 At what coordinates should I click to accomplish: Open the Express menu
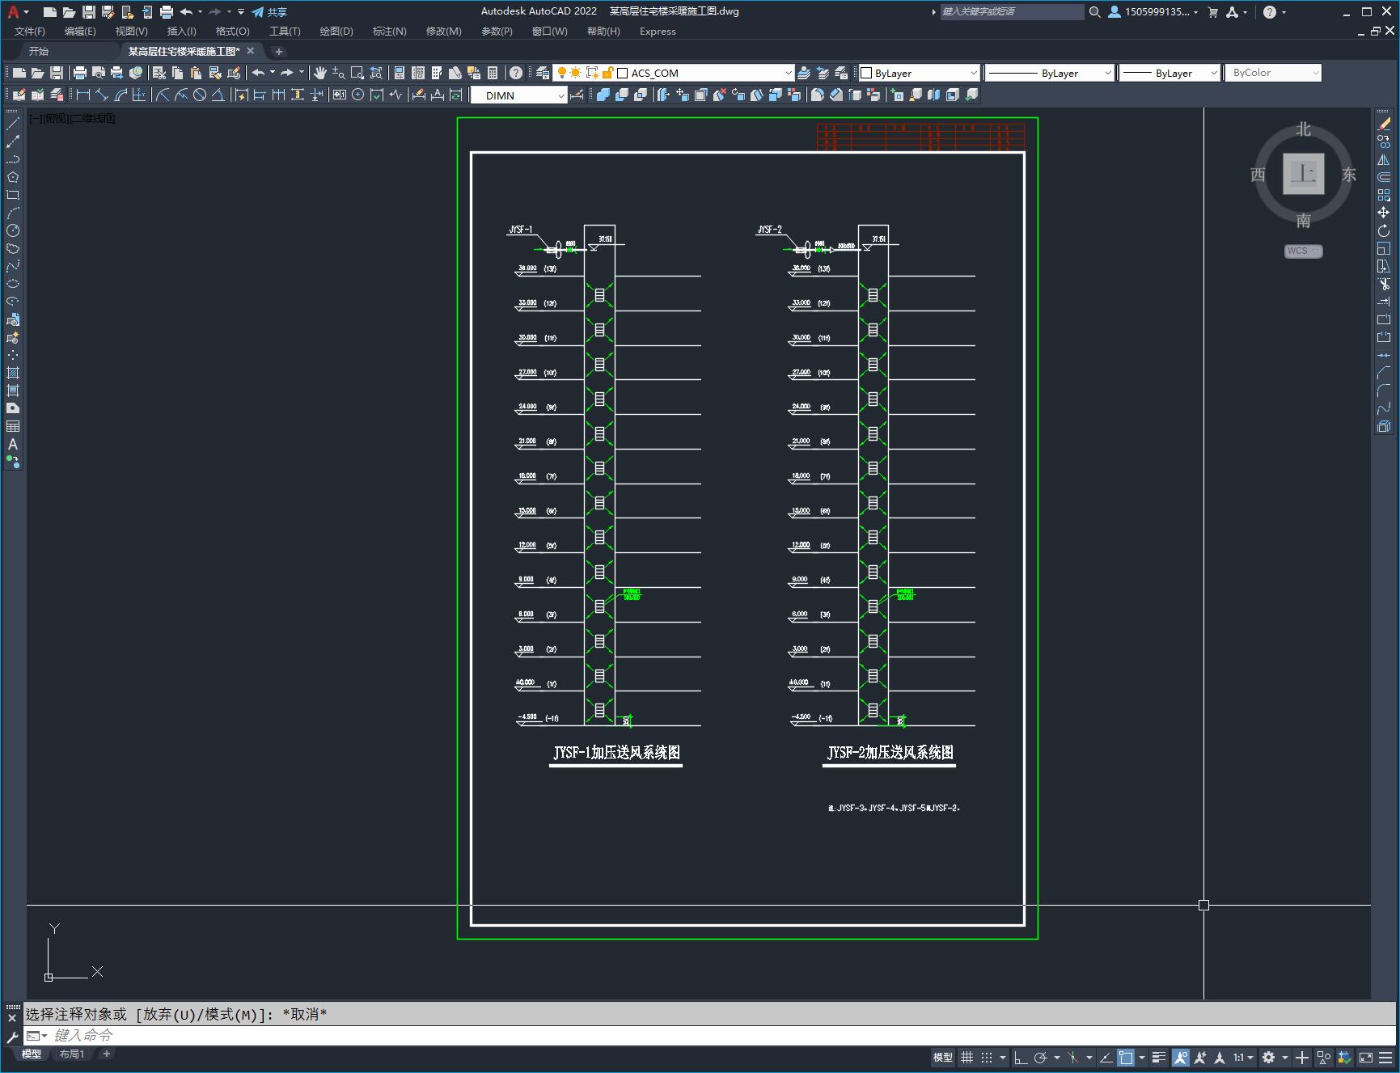pos(658,32)
